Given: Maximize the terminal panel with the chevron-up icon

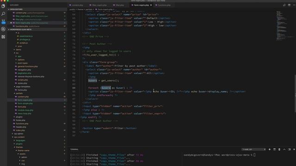Looking at the screenshot, I should pyautogui.click(x=284, y=149).
